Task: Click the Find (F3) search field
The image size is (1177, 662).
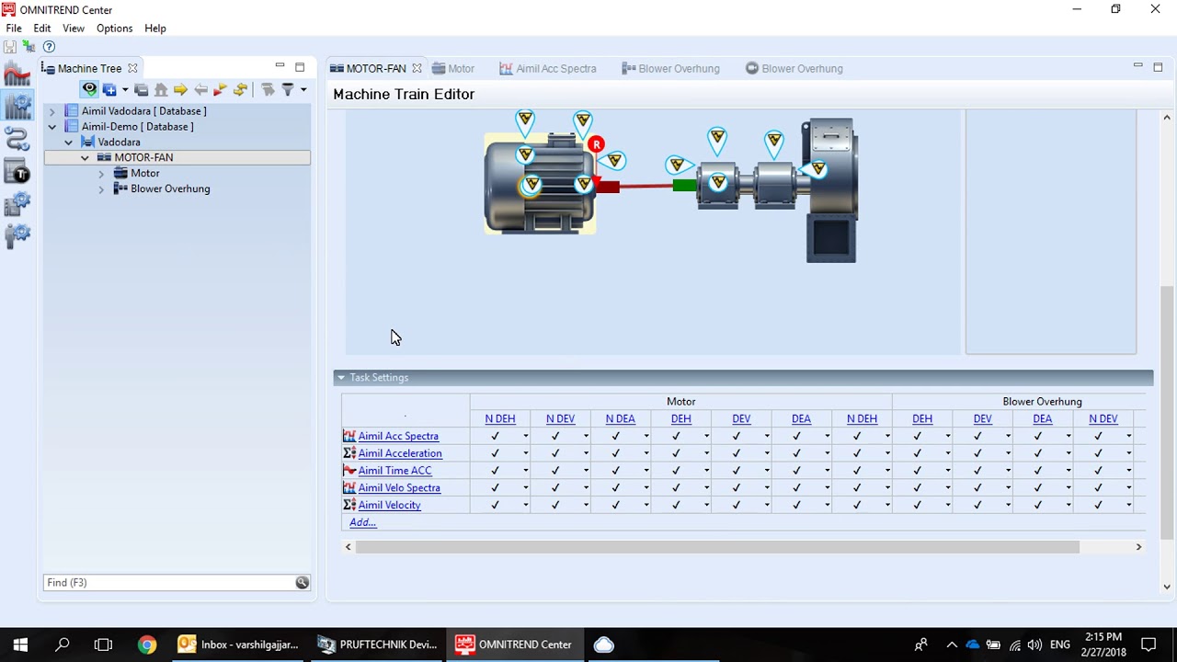Action: (x=169, y=582)
